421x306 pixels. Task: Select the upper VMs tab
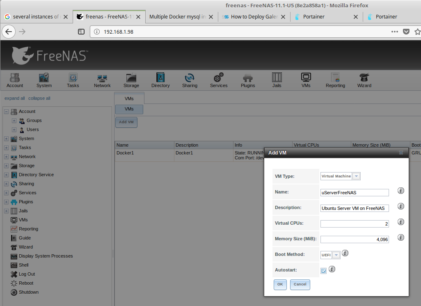click(129, 99)
